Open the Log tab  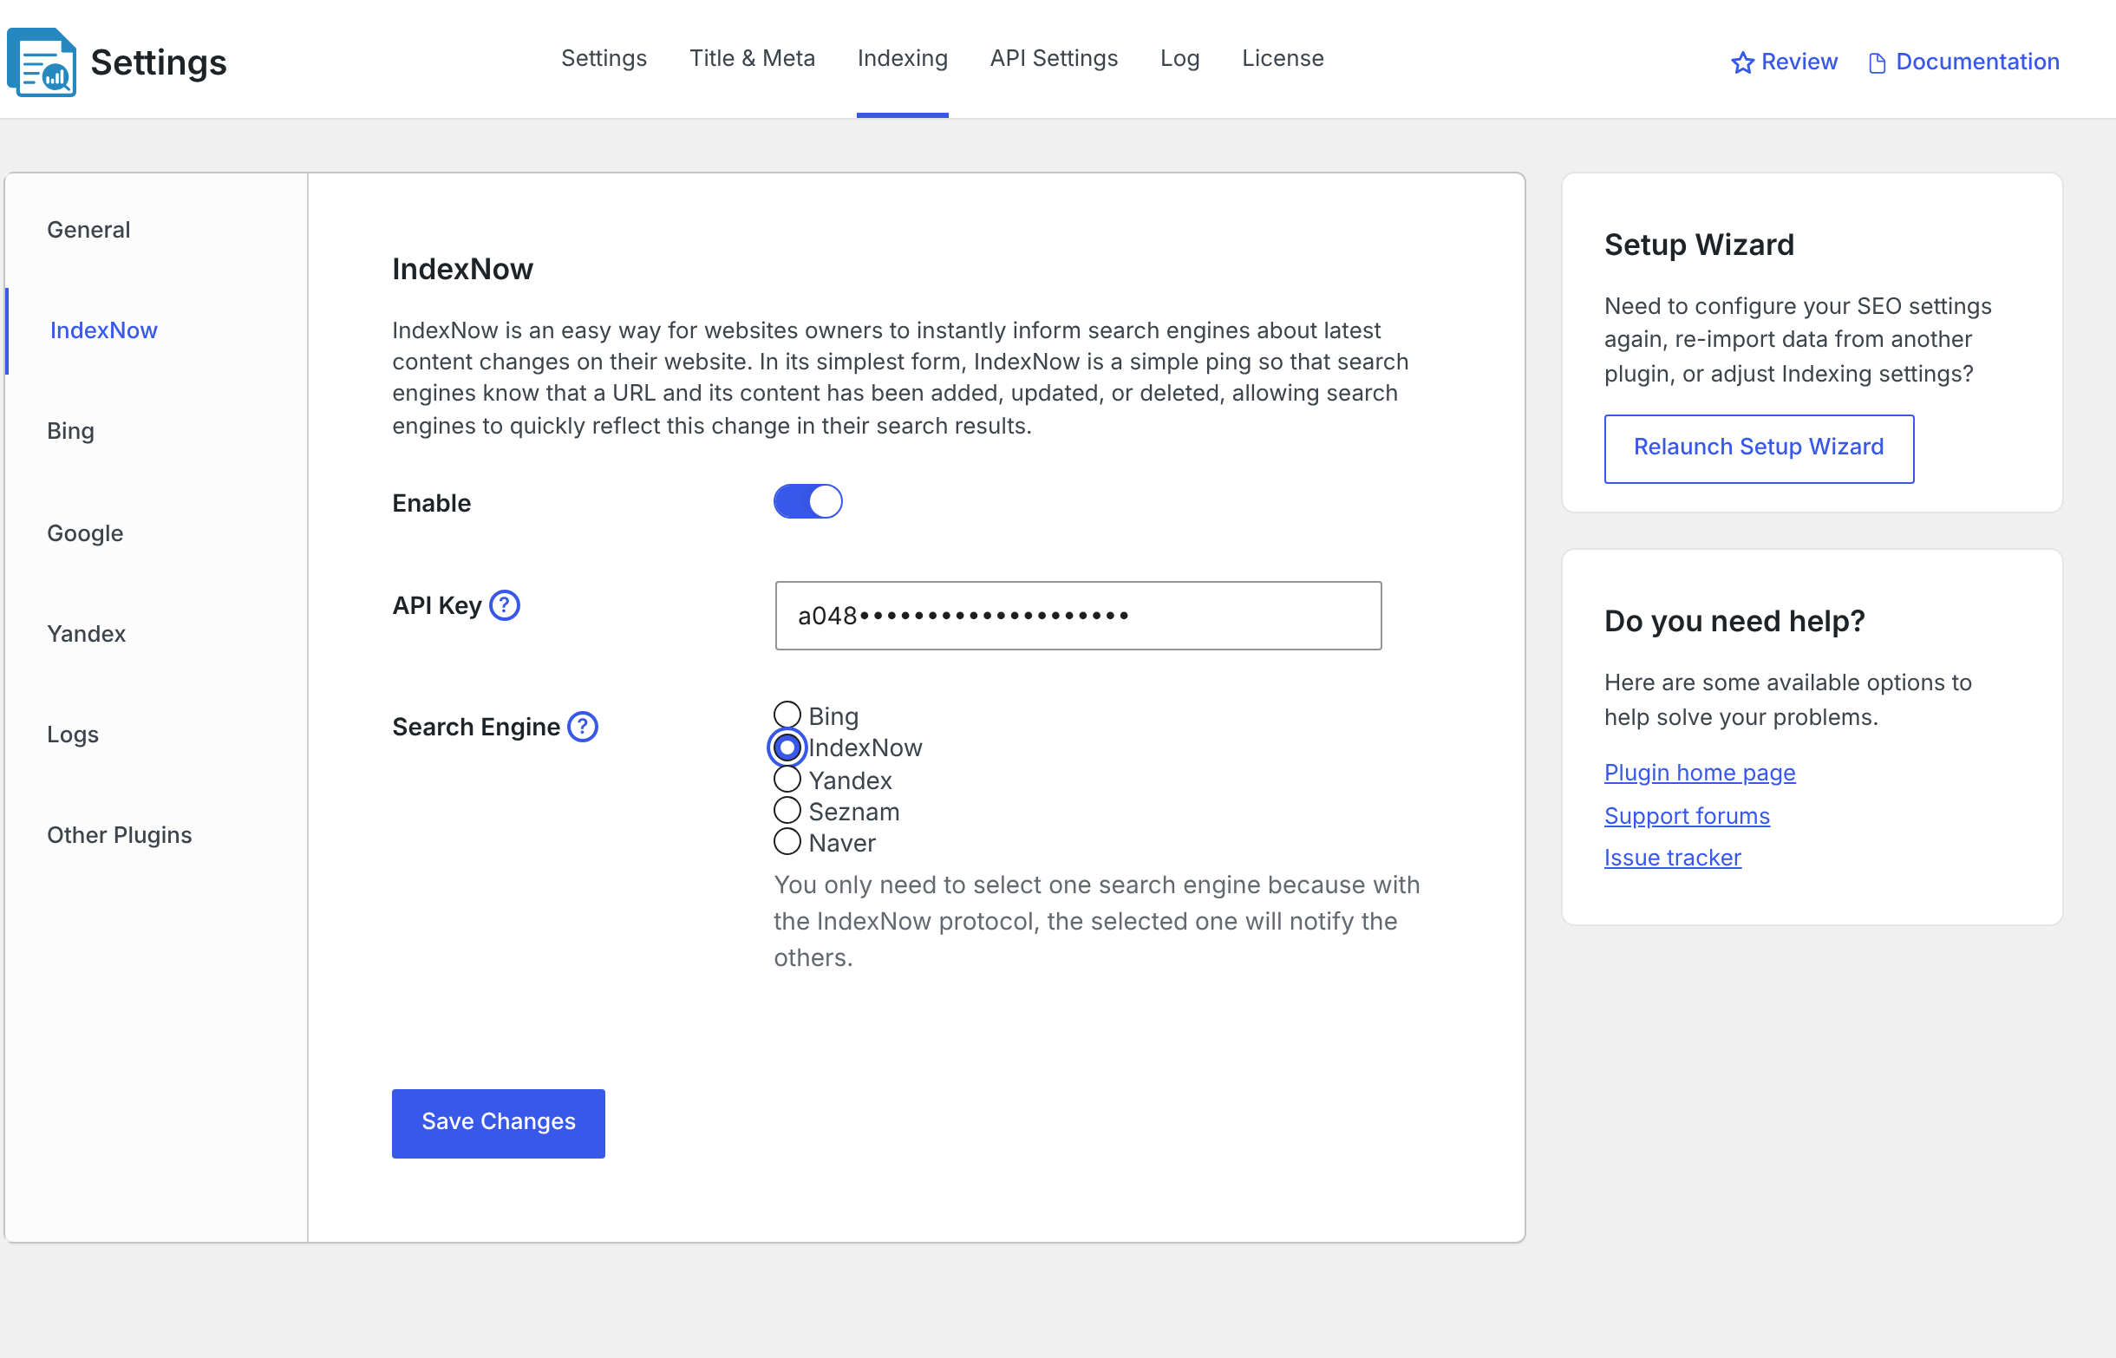(x=1179, y=58)
